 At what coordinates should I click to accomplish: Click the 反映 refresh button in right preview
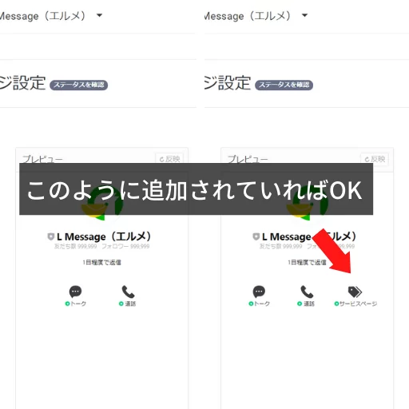[x=375, y=159]
